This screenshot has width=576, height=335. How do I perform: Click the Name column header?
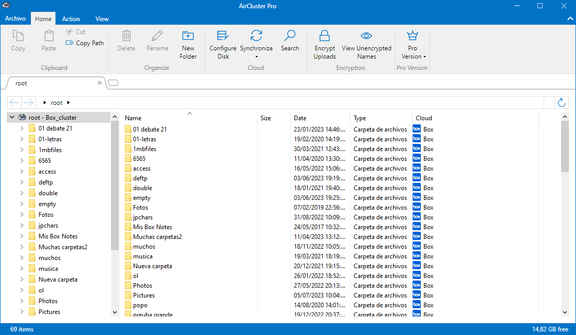point(133,118)
